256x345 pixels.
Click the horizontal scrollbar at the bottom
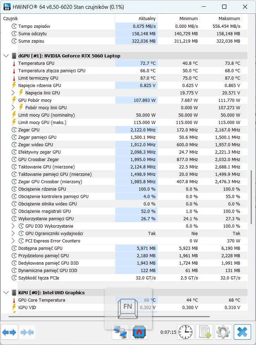click(x=109, y=316)
